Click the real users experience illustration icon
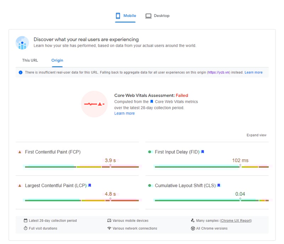Screen dimensions: 284x244 point(22,43)
